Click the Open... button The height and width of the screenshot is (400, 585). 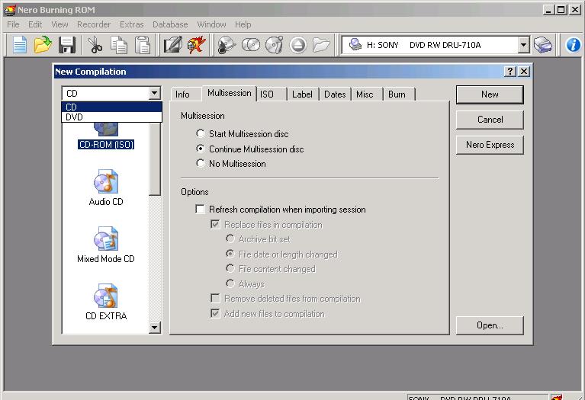(490, 325)
